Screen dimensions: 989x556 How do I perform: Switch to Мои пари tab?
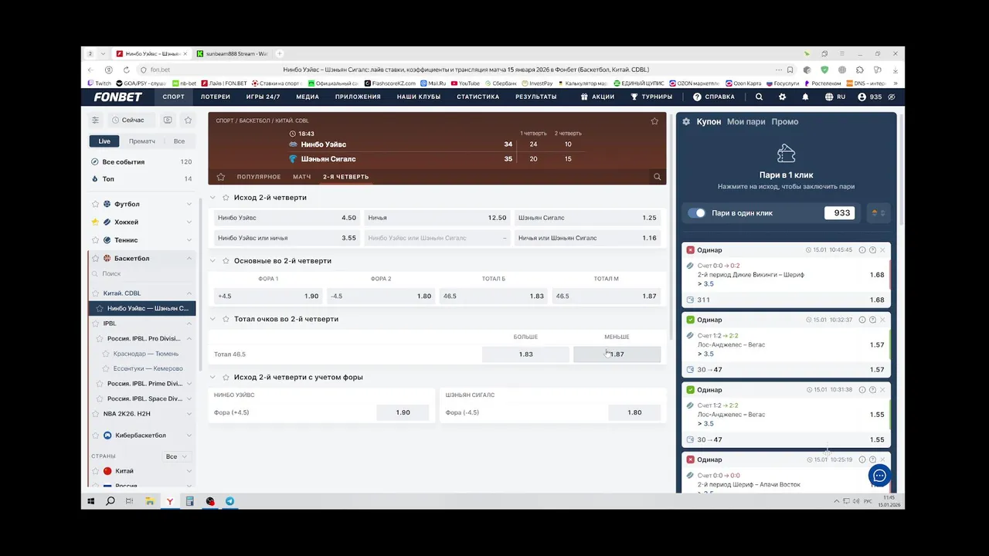[x=746, y=122]
